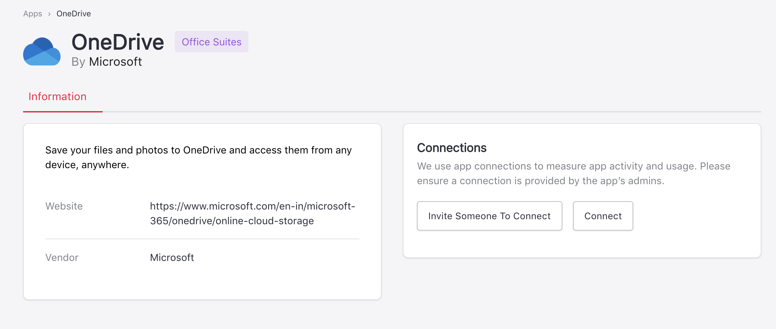Click the breadcrumb chevron separator
The image size is (776, 329).
(49, 14)
